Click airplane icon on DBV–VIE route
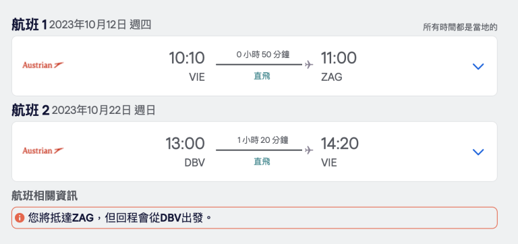518x244 pixels. (x=309, y=150)
